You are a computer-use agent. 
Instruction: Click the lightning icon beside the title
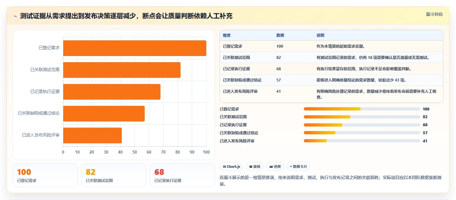15,16
